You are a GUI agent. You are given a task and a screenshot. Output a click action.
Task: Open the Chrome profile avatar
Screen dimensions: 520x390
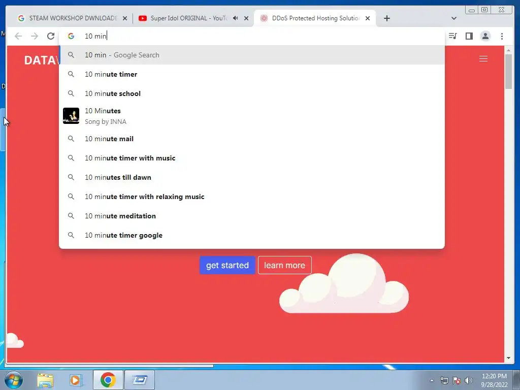[485, 36]
